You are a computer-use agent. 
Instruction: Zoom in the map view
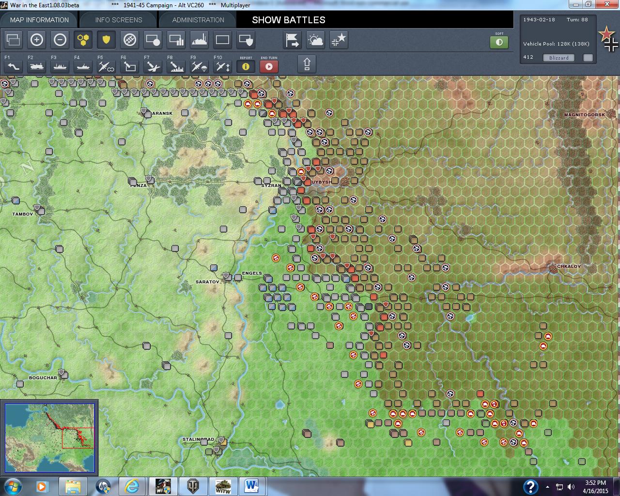pyautogui.click(x=37, y=40)
